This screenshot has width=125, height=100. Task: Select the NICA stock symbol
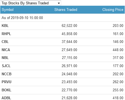[6, 50]
